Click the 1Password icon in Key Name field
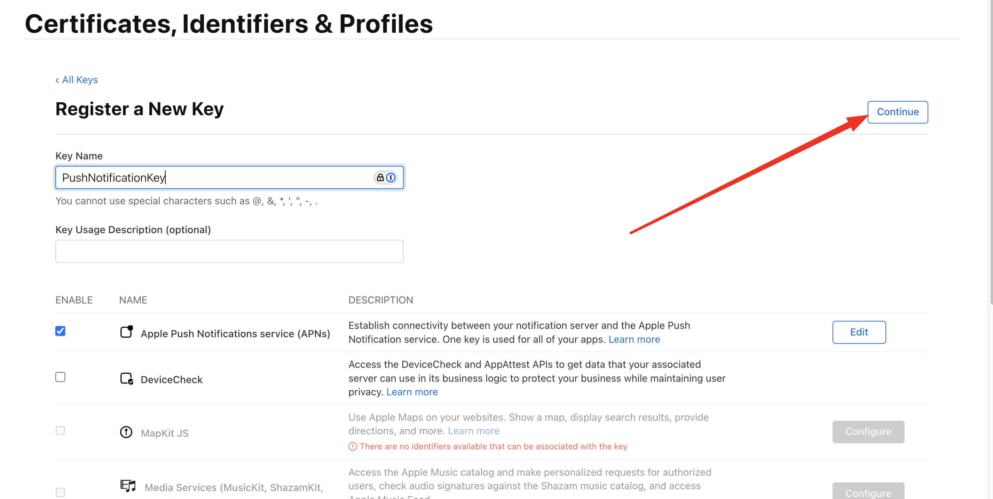The height and width of the screenshot is (499, 993). point(390,177)
